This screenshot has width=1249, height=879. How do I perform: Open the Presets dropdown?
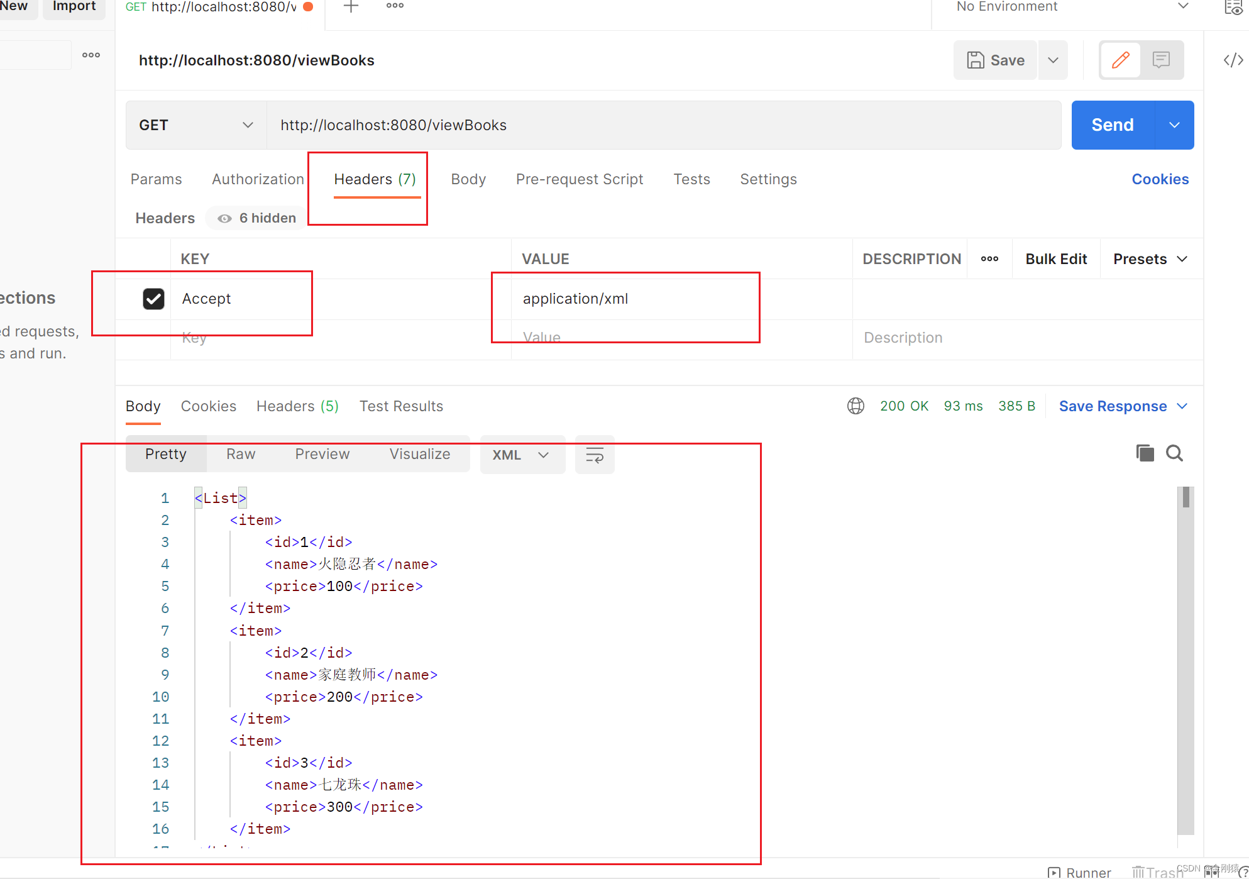pos(1150,258)
